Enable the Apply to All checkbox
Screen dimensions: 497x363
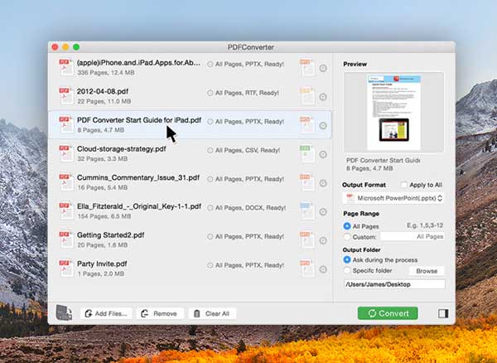pyautogui.click(x=403, y=185)
